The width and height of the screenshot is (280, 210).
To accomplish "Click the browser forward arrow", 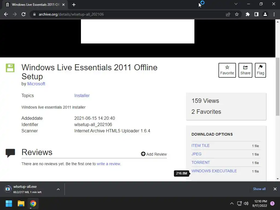I will [x=15, y=14].
